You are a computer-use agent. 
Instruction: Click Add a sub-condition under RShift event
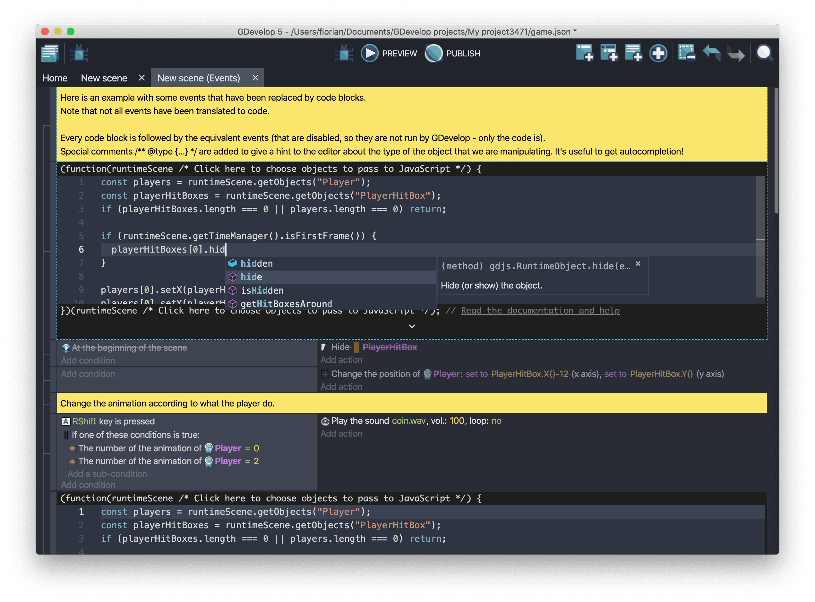[x=107, y=474]
